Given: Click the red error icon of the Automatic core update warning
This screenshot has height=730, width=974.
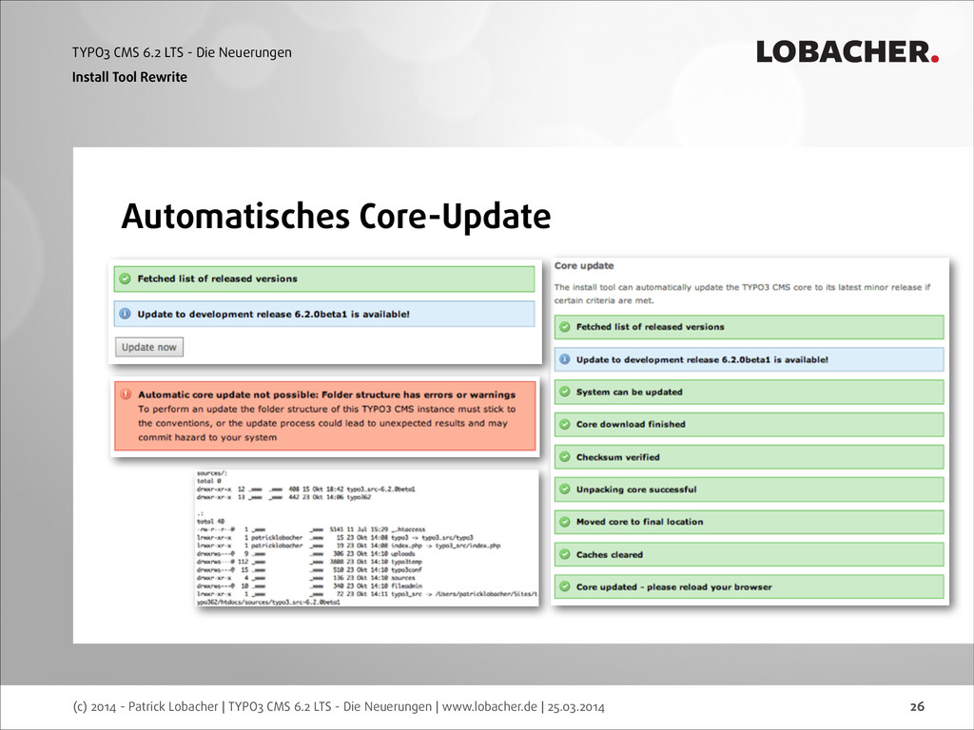Looking at the screenshot, I should tap(126, 394).
